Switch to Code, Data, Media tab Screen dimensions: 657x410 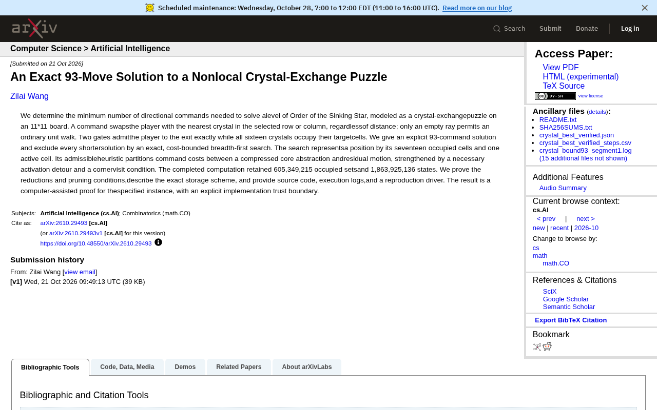pyautogui.click(x=127, y=367)
